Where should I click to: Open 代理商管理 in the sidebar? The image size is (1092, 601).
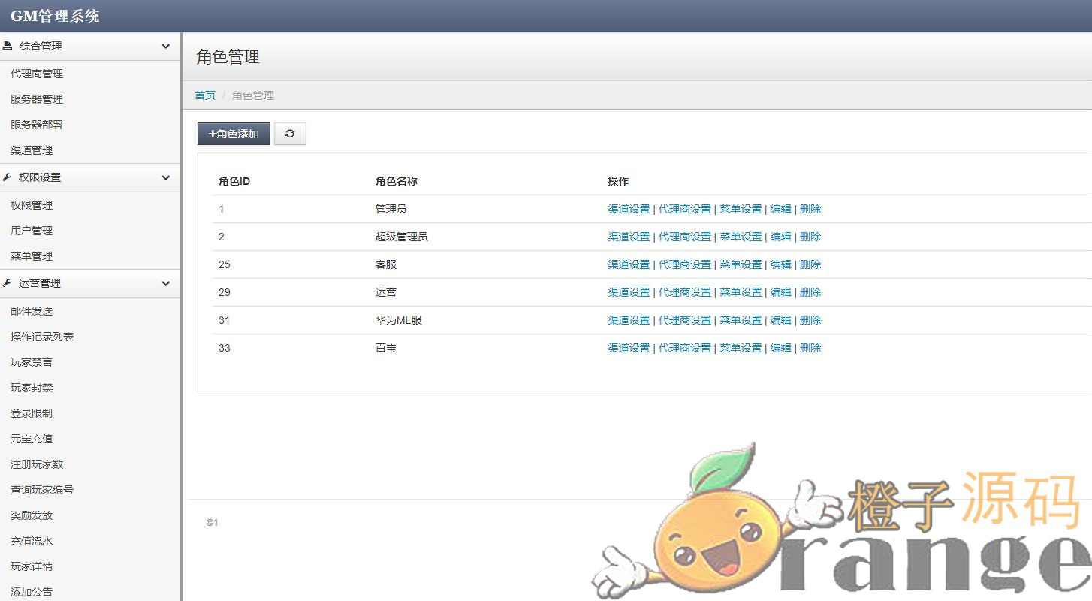click(x=37, y=74)
